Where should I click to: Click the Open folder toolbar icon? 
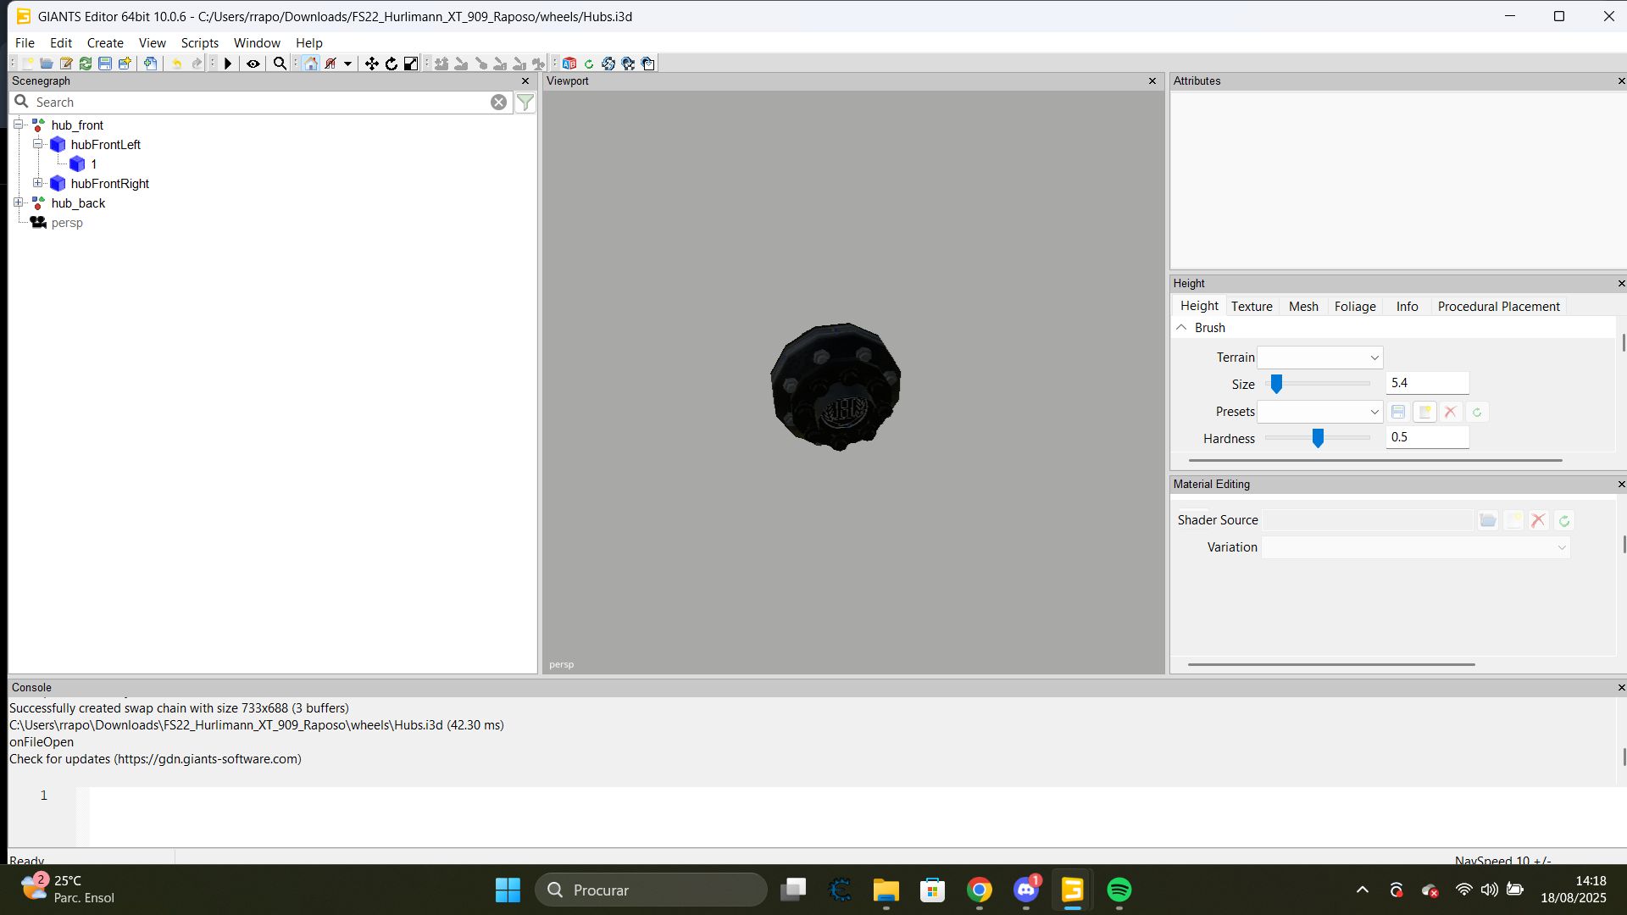47,64
